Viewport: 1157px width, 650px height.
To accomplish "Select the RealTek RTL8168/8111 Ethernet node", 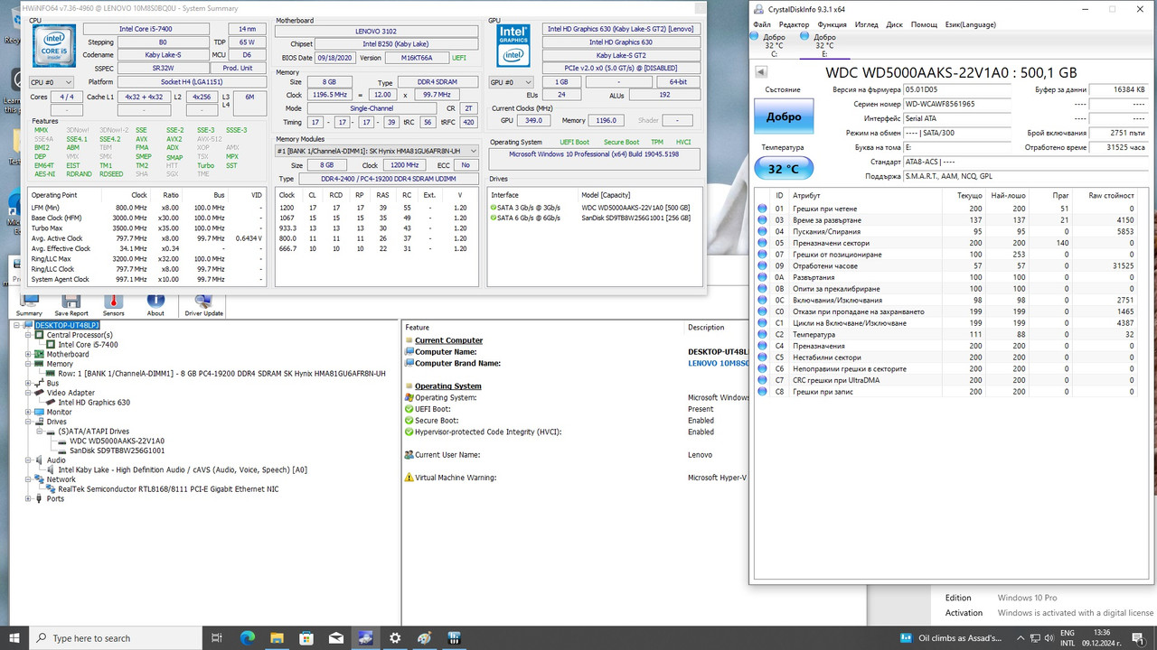I will (x=168, y=489).
